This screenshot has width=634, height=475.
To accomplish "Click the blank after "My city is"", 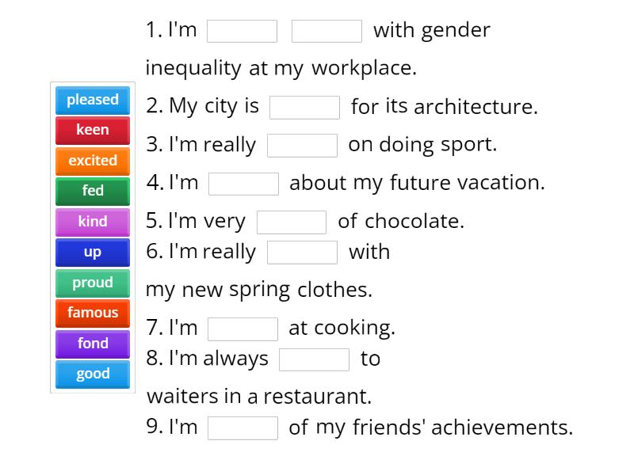I will (x=305, y=106).
